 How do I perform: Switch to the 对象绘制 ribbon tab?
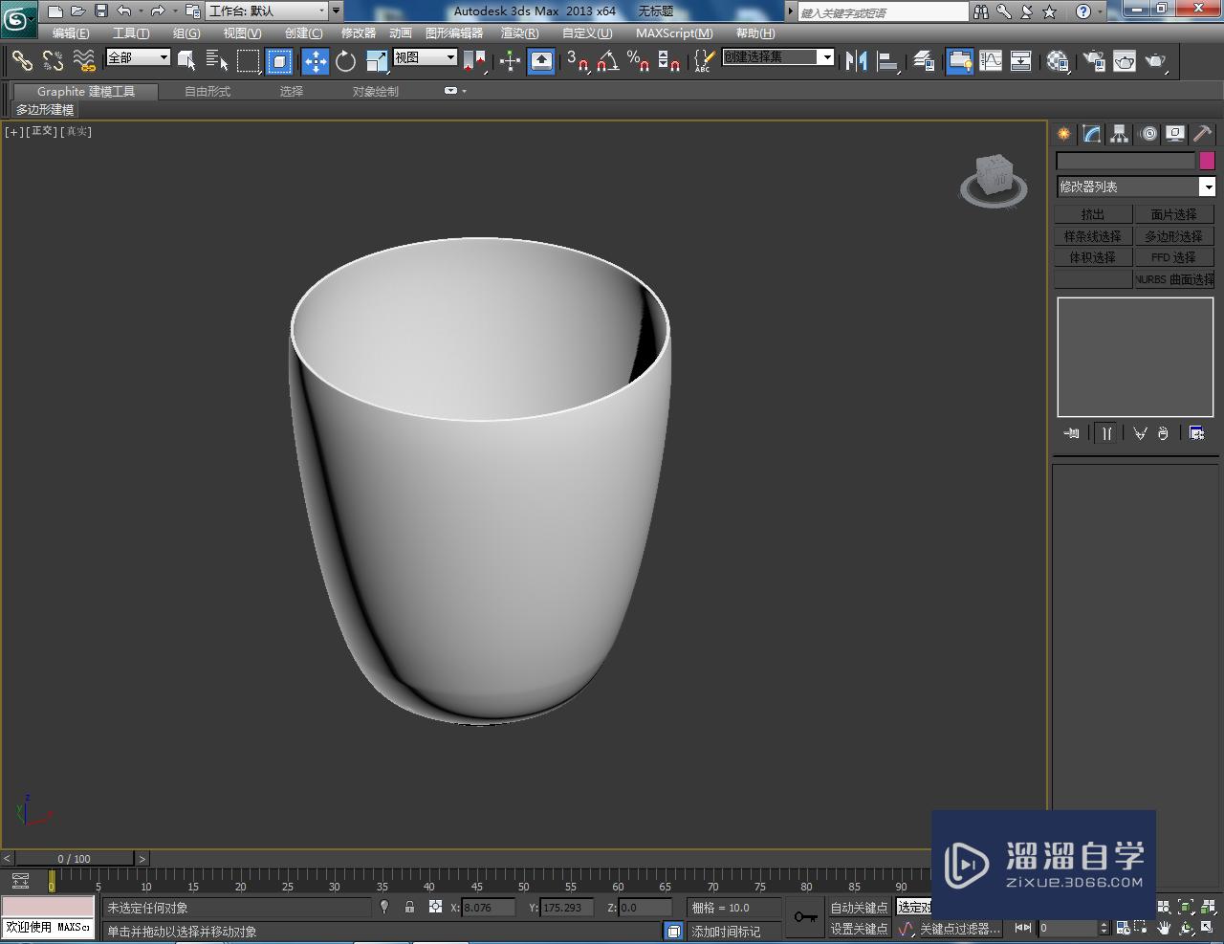(376, 91)
